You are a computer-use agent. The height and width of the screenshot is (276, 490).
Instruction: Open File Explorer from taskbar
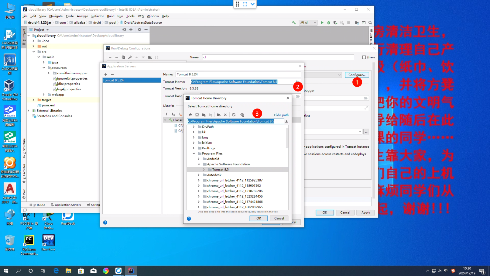[x=68, y=271]
